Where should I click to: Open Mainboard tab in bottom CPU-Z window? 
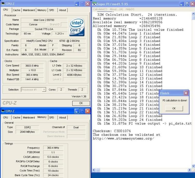pyautogui.click(x=29, y=118)
